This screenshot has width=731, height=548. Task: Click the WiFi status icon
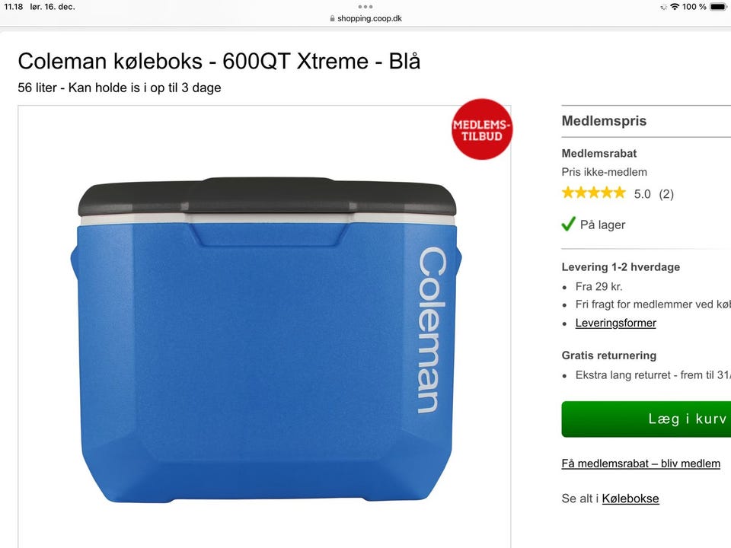[675, 7]
